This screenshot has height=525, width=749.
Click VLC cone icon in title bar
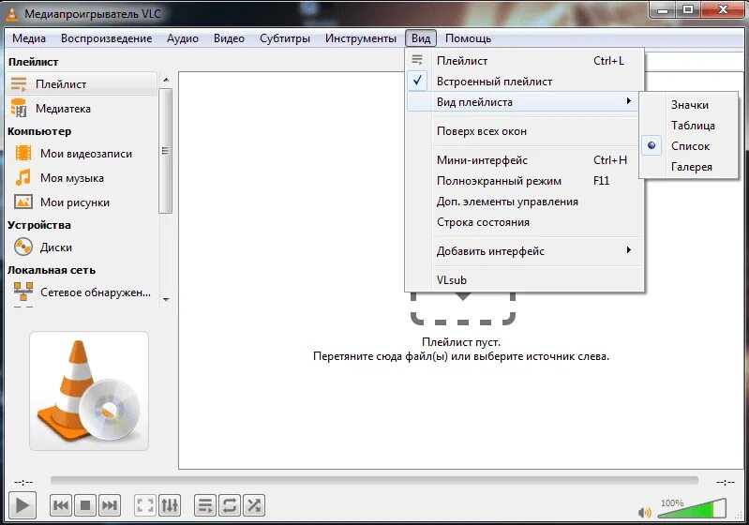click(12, 14)
